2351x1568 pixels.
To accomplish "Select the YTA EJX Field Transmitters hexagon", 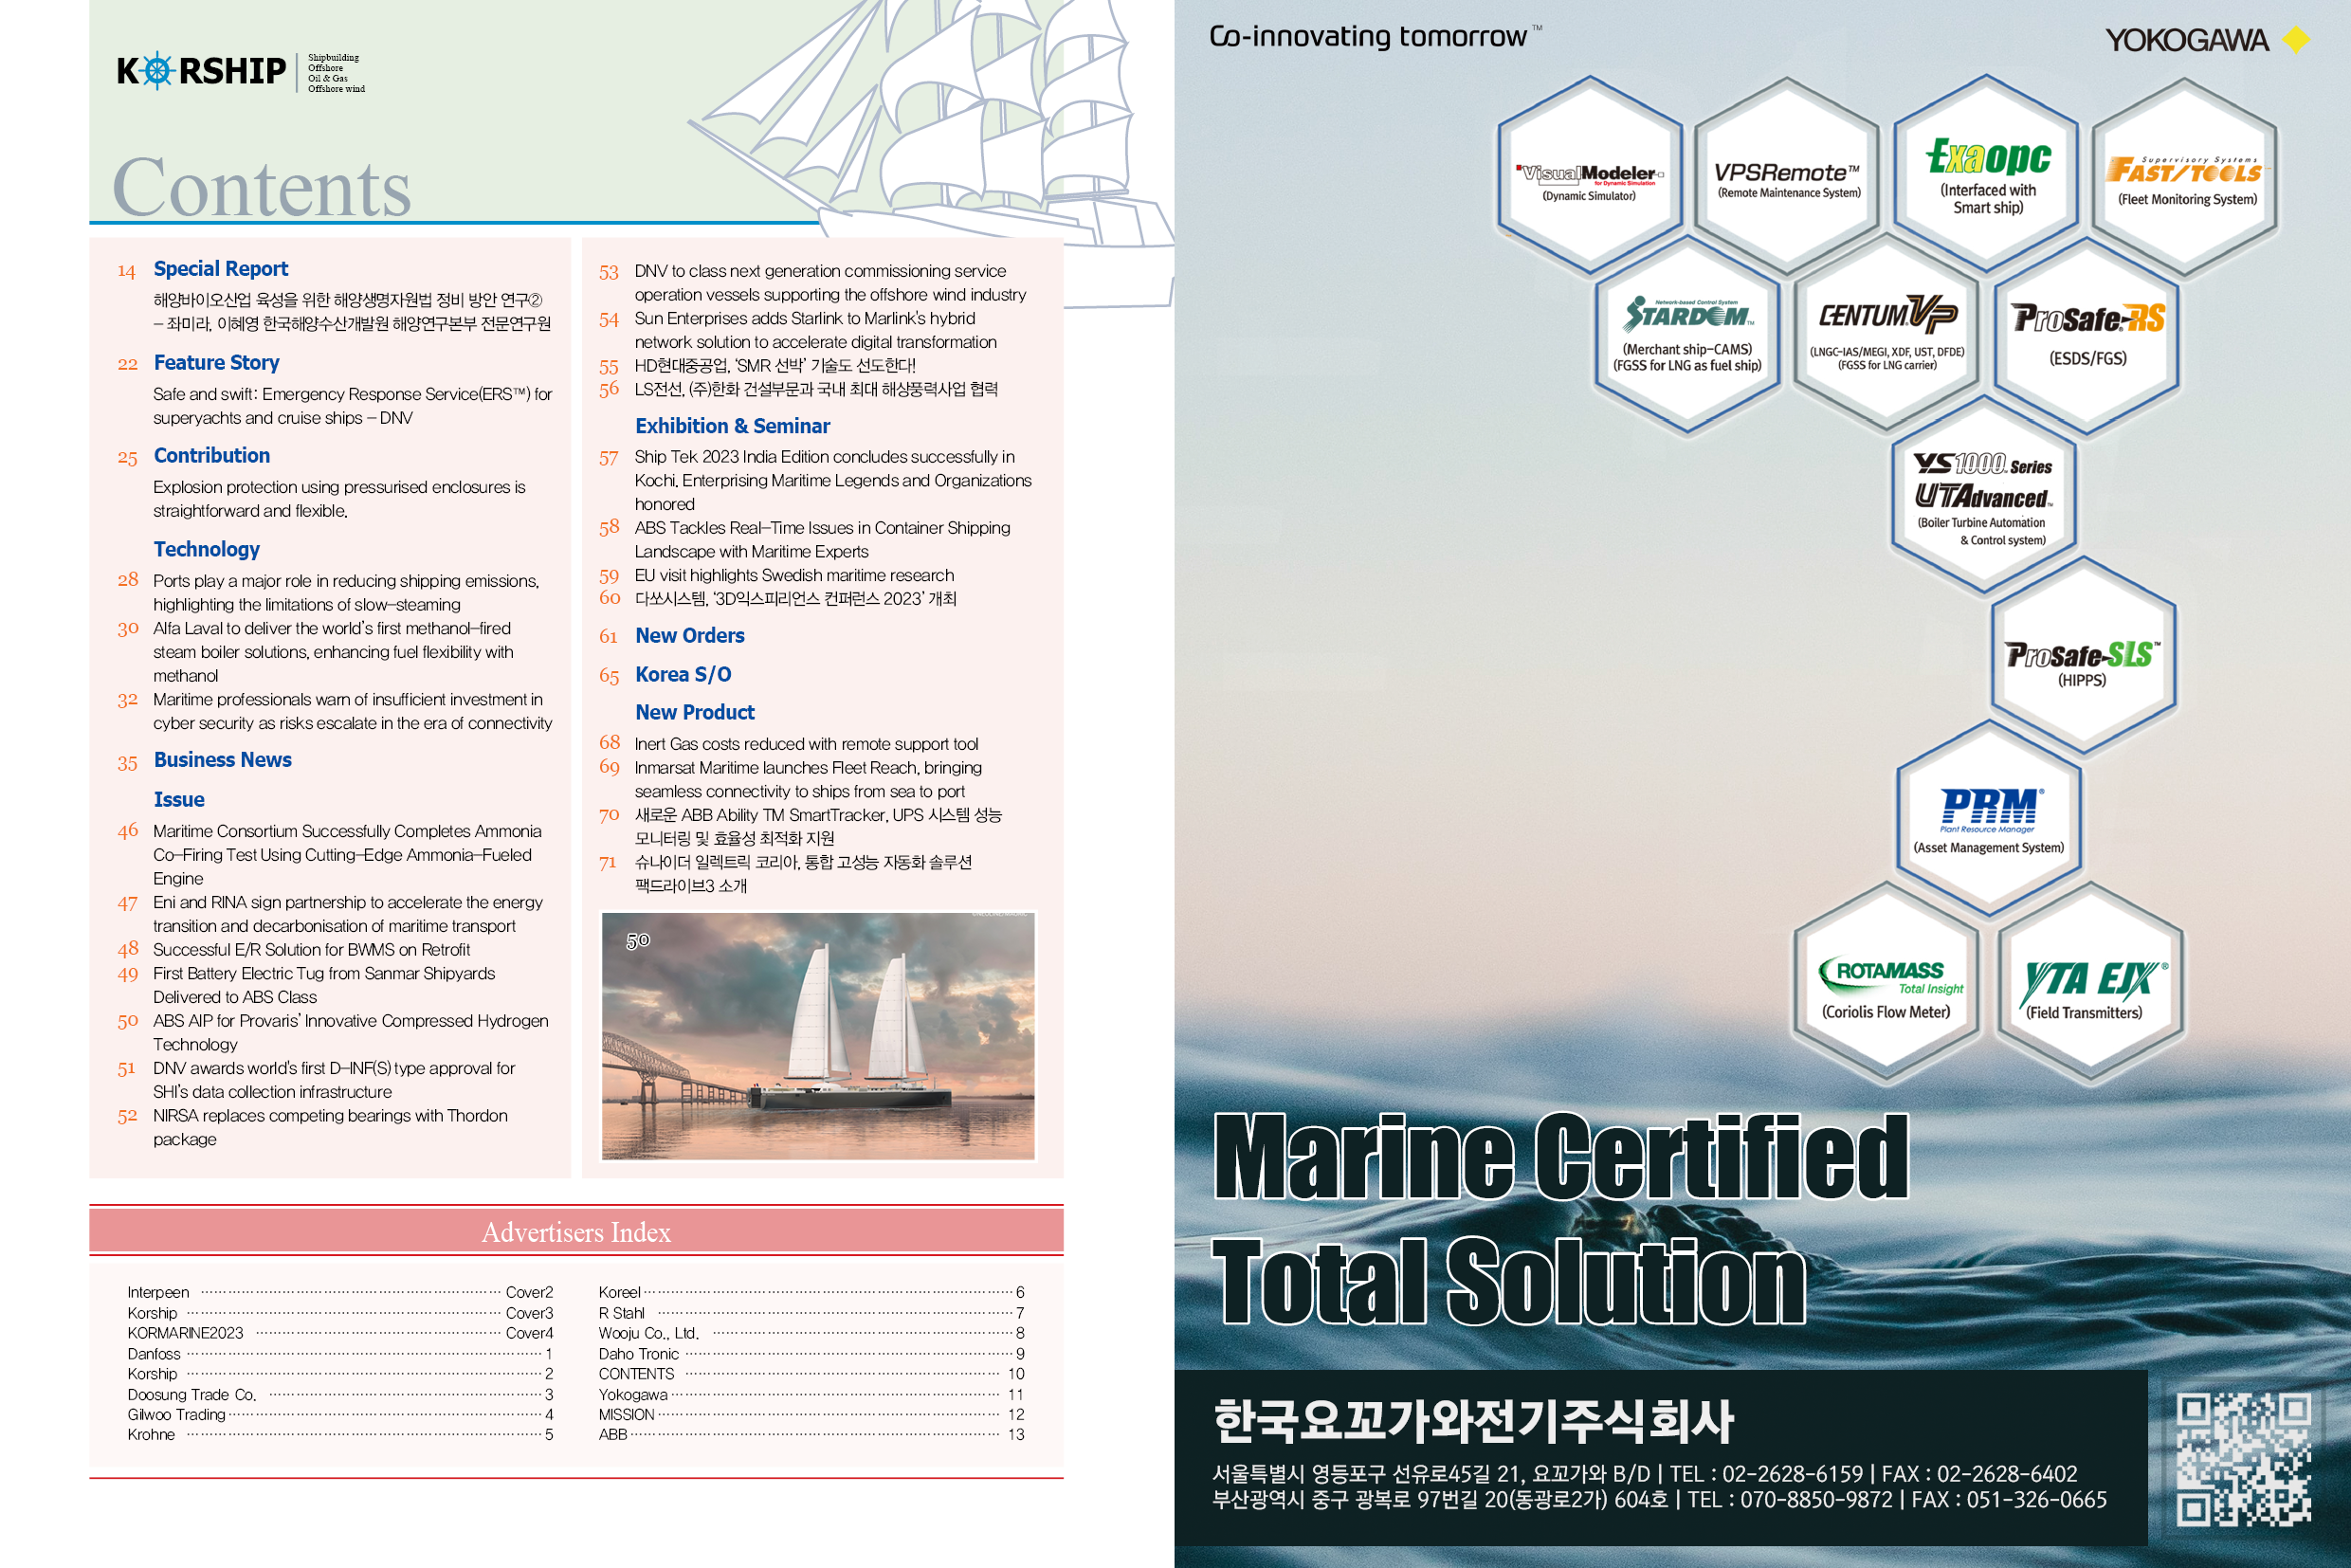I will [x=2090, y=981].
